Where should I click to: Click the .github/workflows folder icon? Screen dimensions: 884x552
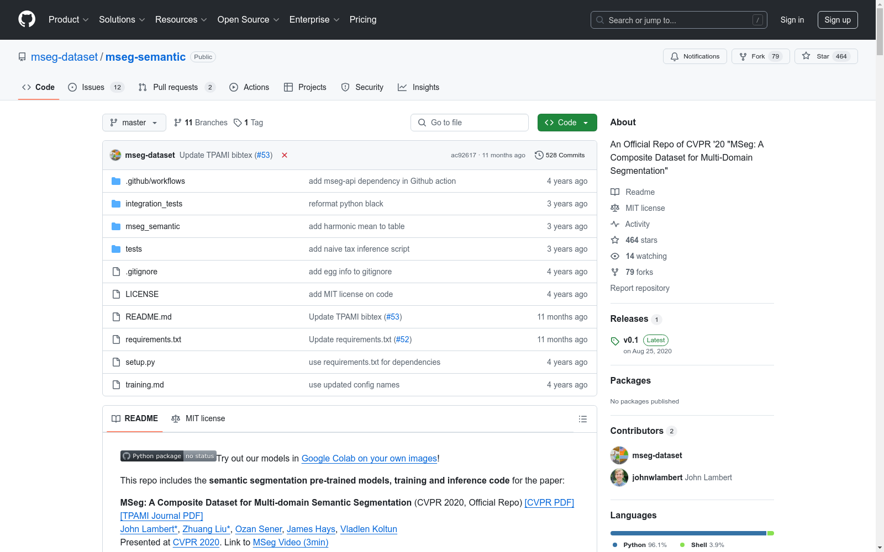(x=116, y=181)
